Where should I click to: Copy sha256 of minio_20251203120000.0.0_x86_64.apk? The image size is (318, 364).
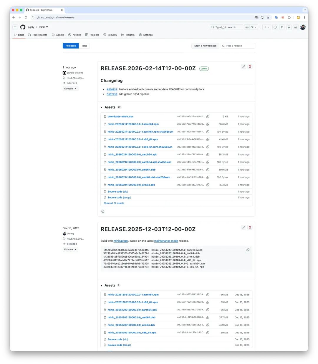[208, 333]
